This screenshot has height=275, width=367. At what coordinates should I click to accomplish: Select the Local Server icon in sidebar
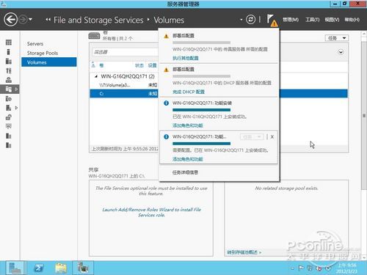[x=9, y=52]
